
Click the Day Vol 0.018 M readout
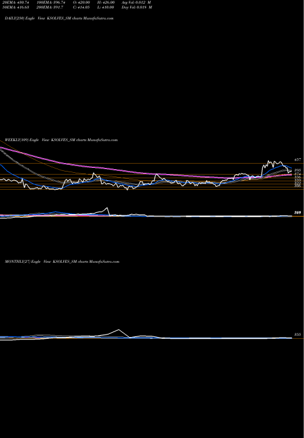coord(137,7)
